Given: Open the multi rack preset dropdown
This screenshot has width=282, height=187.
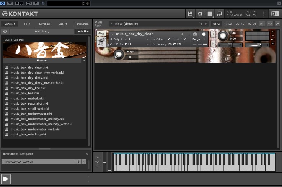Looking at the screenshot, I should (111, 24).
